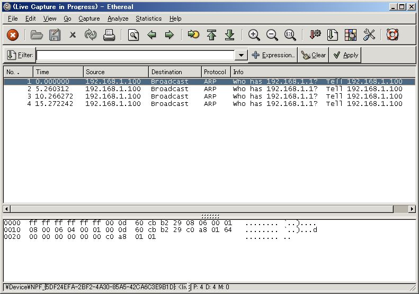Viewport: 419px width, 294px height.
Task: Click the pane divider grip dots
Action: (210, 216)
